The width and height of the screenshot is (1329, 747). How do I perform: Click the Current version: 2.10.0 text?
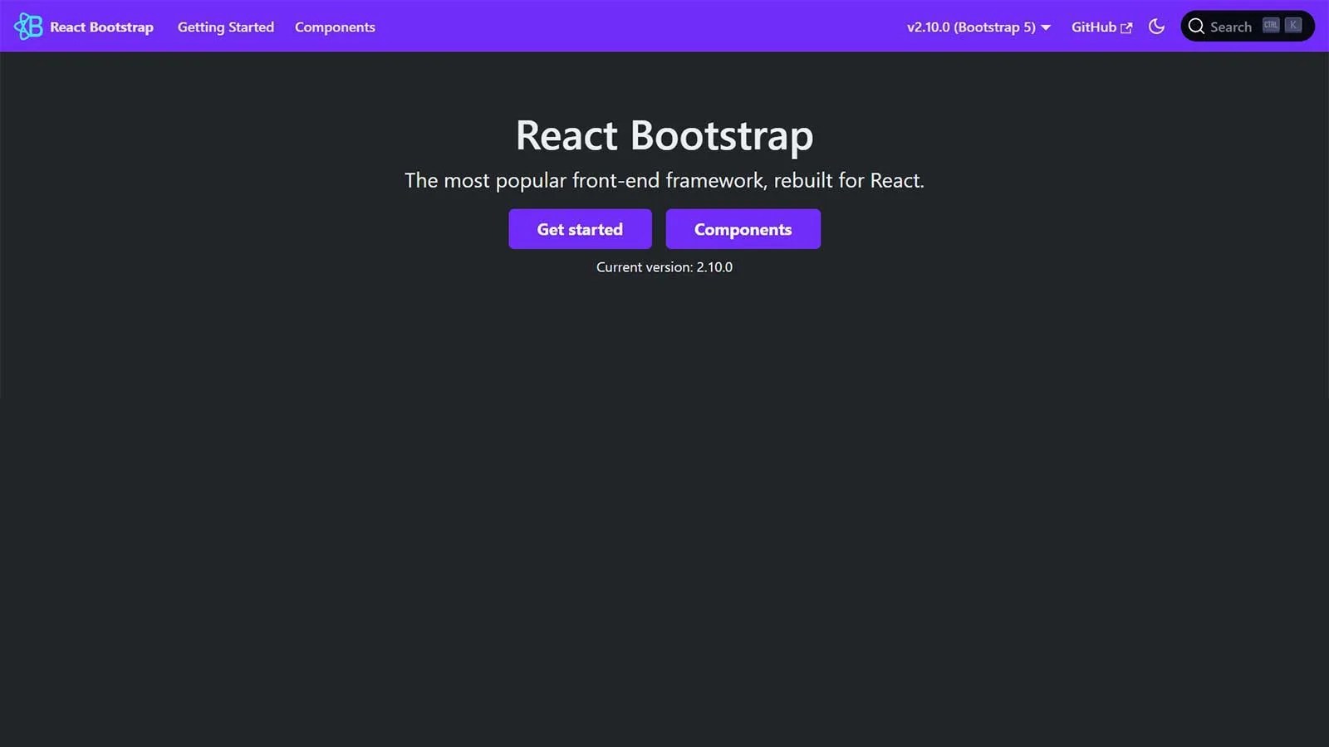(x=664, y=267)
